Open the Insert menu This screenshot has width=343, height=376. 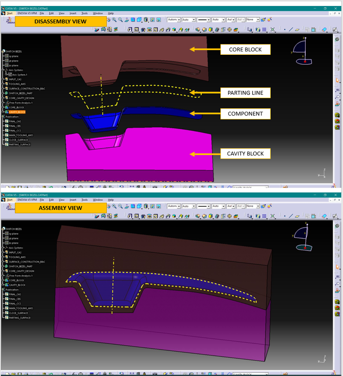[x=72, y=13]
